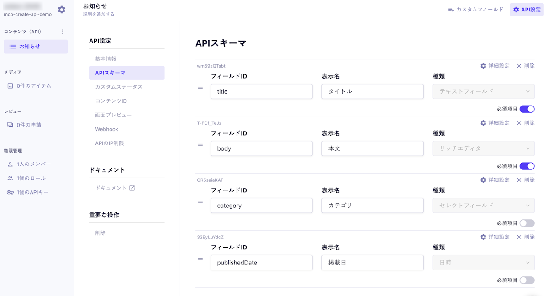Click the 表示名 input containing 掲載日

pos(373,263)
